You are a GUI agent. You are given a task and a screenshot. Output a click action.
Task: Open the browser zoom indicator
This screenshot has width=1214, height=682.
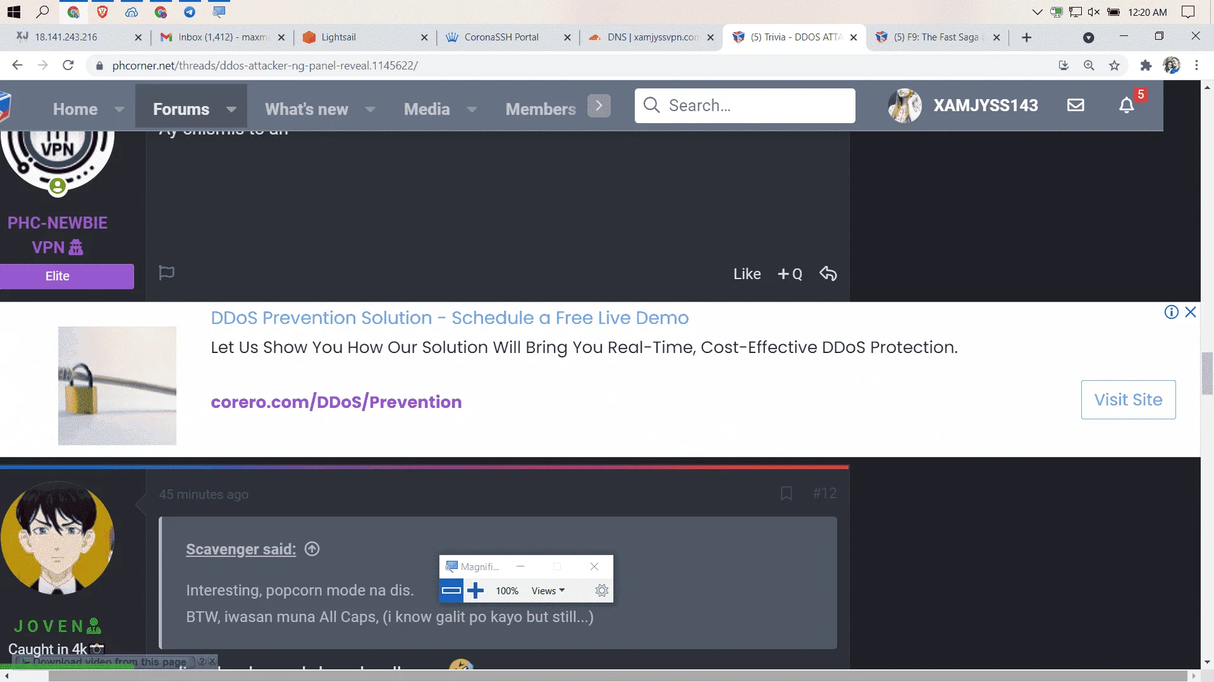pyautogui.click(x=1089, y=65)
